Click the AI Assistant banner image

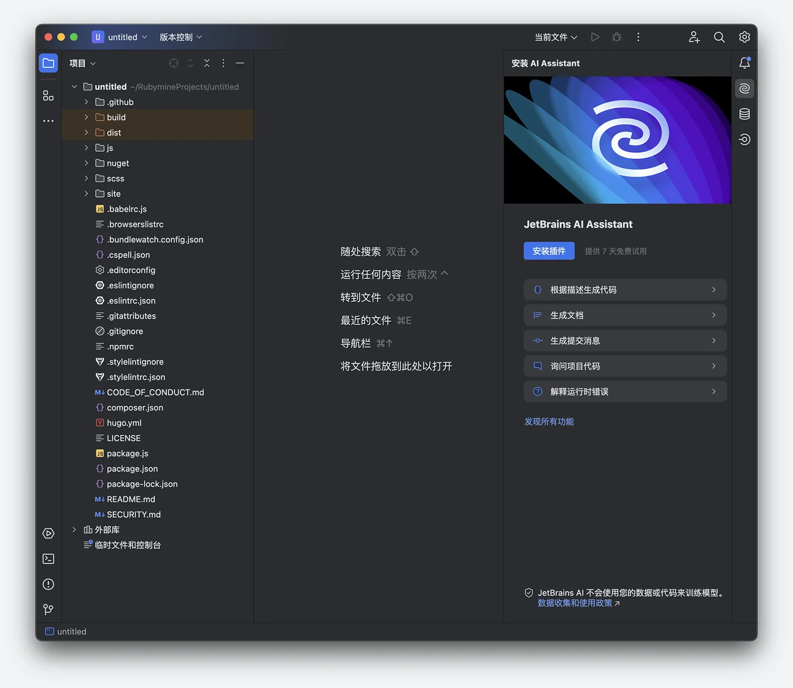[x=617, y=140]
